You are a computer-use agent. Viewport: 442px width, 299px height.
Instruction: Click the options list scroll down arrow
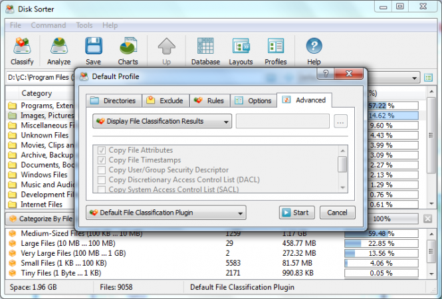click(x=342, y=187)
